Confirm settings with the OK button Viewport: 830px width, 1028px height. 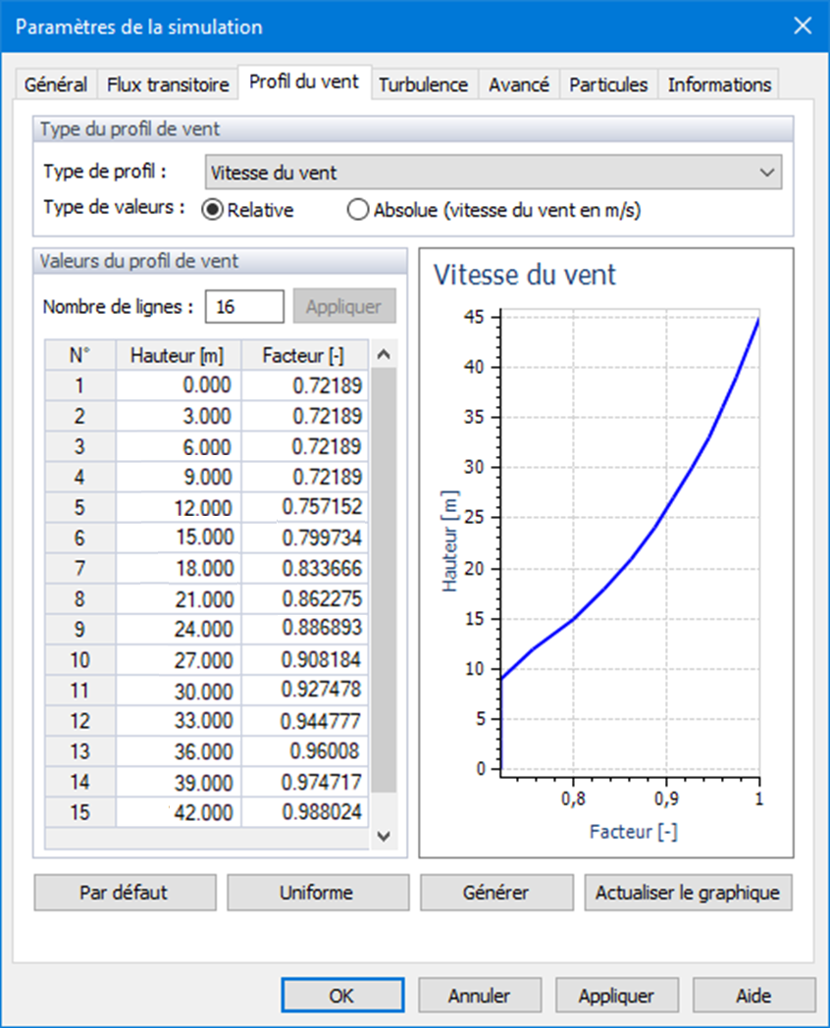pos(342,995)
